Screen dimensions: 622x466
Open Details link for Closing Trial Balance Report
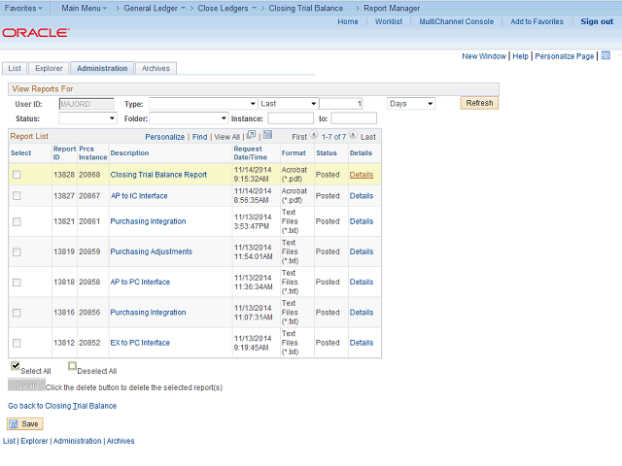pos(362,175)
